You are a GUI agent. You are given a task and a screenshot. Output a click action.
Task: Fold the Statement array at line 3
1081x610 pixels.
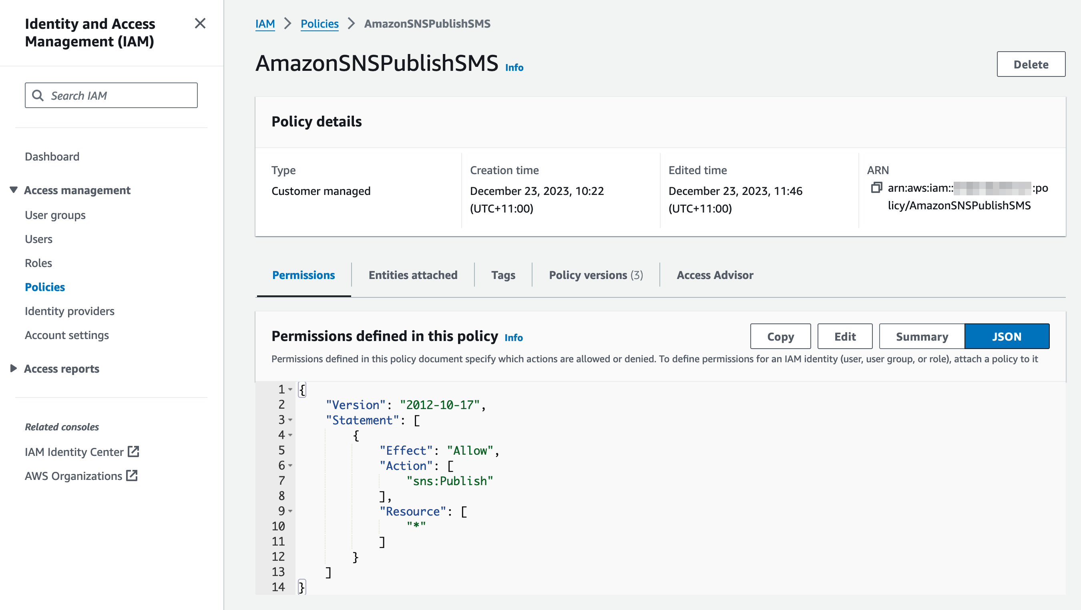(290, 419)
